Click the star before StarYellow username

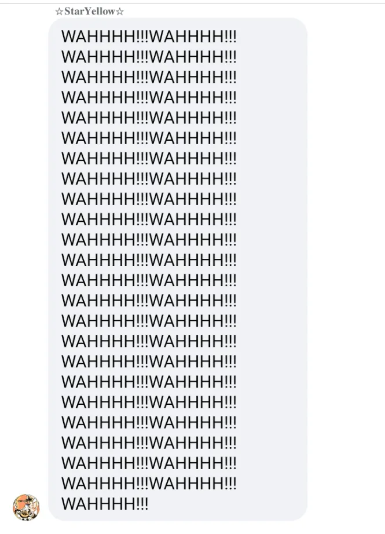coord(59,12)
